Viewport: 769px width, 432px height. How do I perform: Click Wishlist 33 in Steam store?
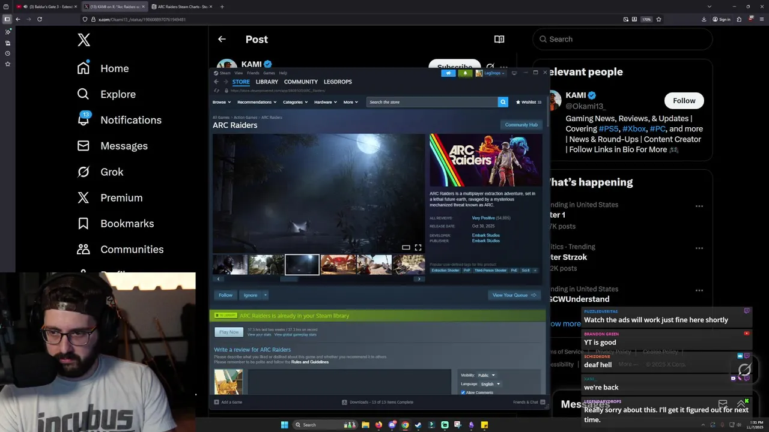point(528,102)
